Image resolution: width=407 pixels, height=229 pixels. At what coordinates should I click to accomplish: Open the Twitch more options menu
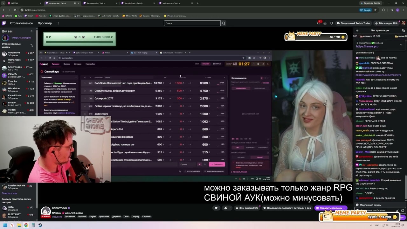click(58, 23)
